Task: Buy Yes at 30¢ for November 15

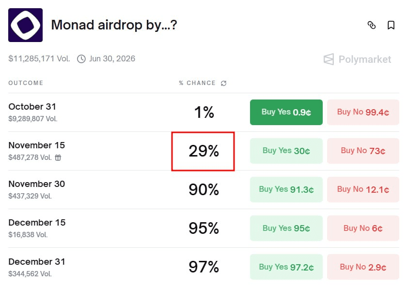Action: 286,151
